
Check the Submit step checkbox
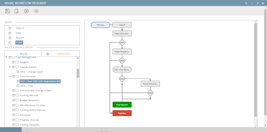coord(10,28)
